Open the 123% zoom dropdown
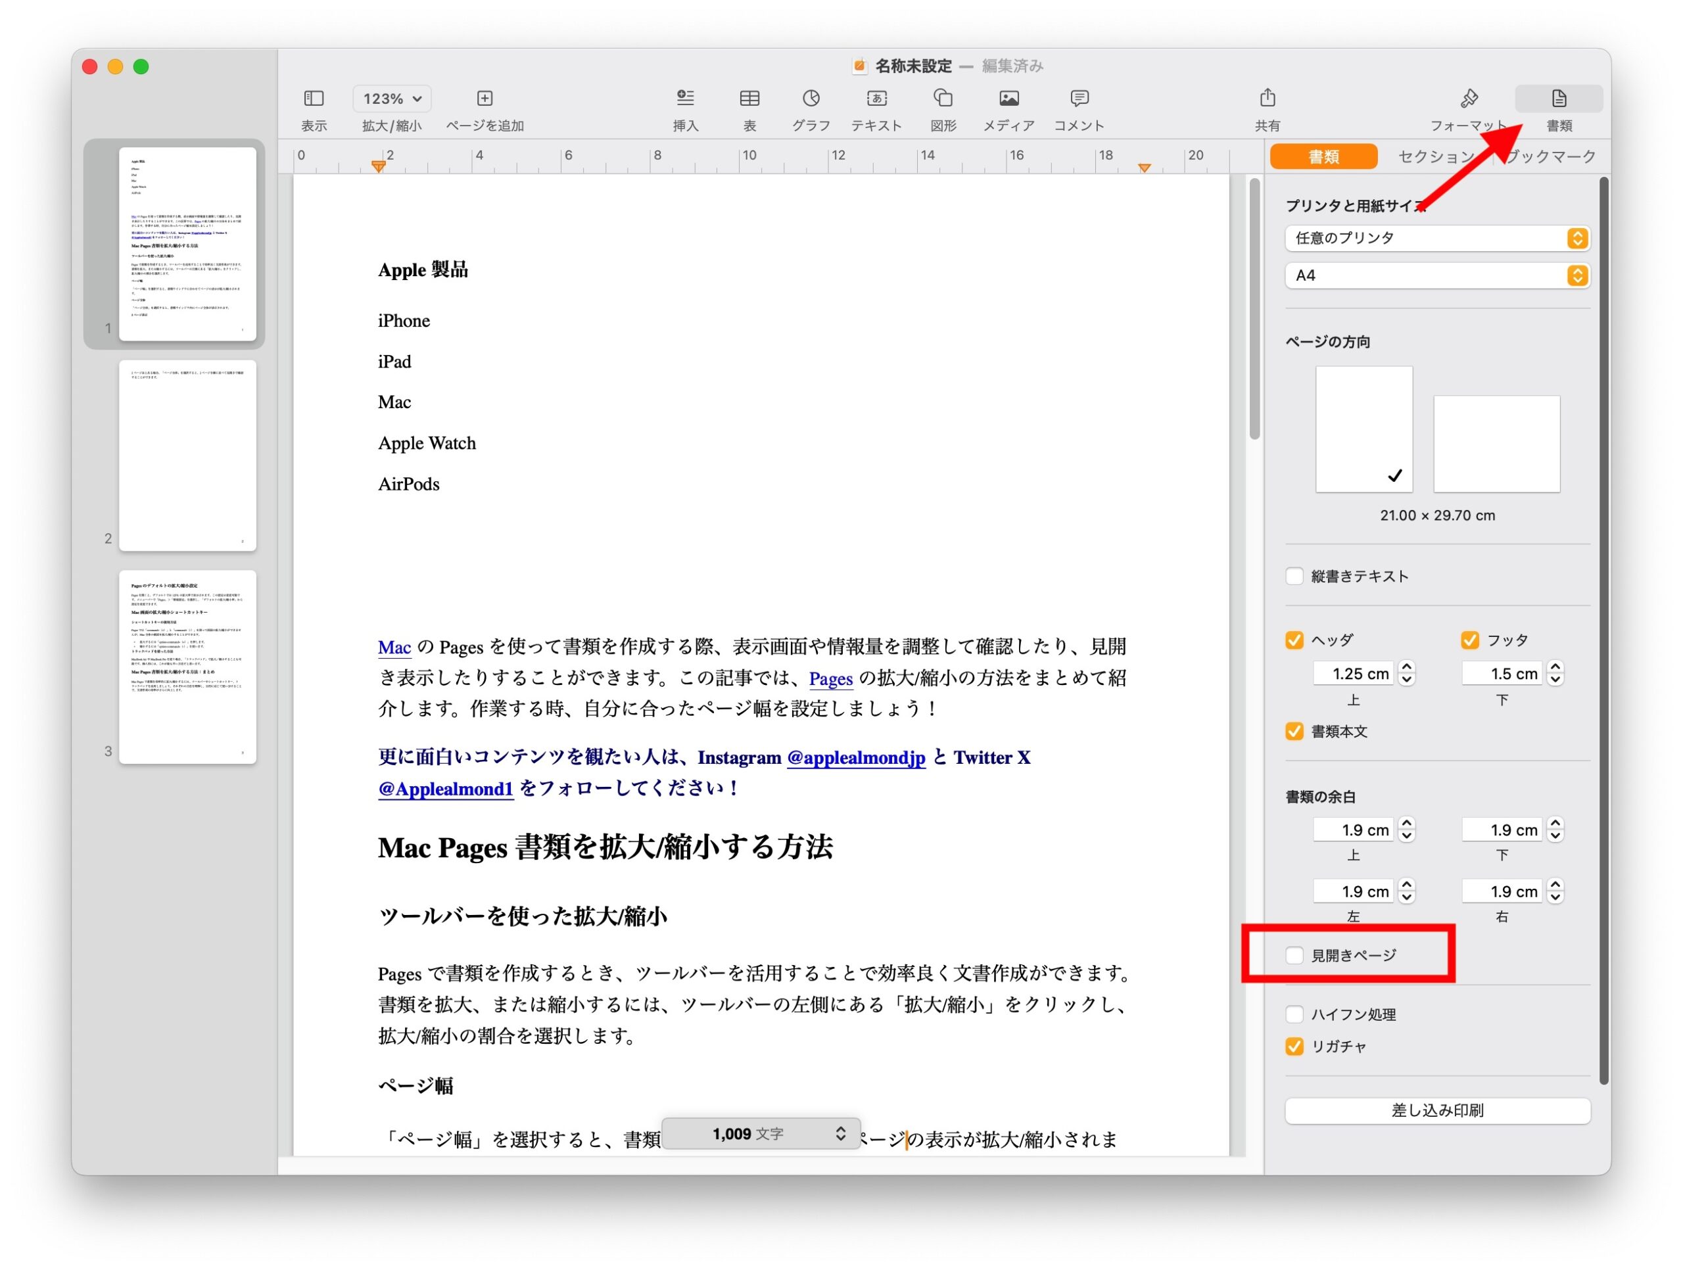1683x1270 pixels. (392, 99)
